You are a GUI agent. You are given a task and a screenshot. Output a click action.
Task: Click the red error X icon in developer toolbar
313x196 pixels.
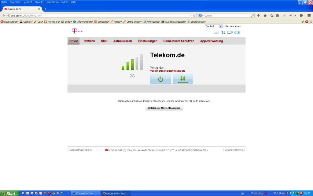pyautogui.click(x=307, y=22)
